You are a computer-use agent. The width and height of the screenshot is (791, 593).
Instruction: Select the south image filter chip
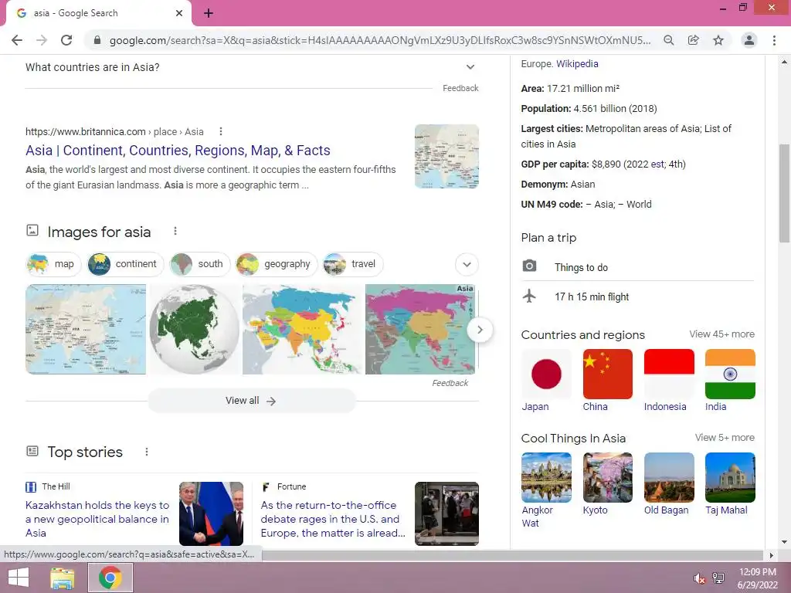[x=200, y=264]
